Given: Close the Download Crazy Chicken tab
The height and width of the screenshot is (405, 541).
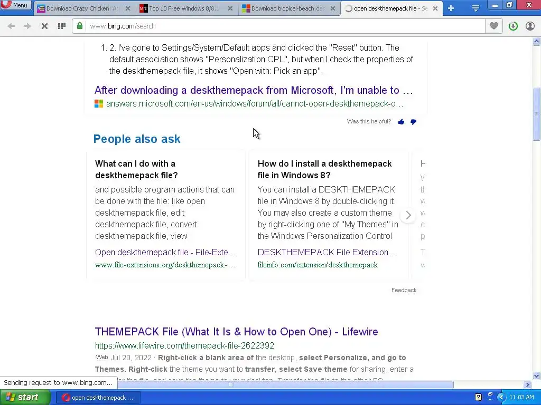Looking at the screenshot, I should [128, 8].
